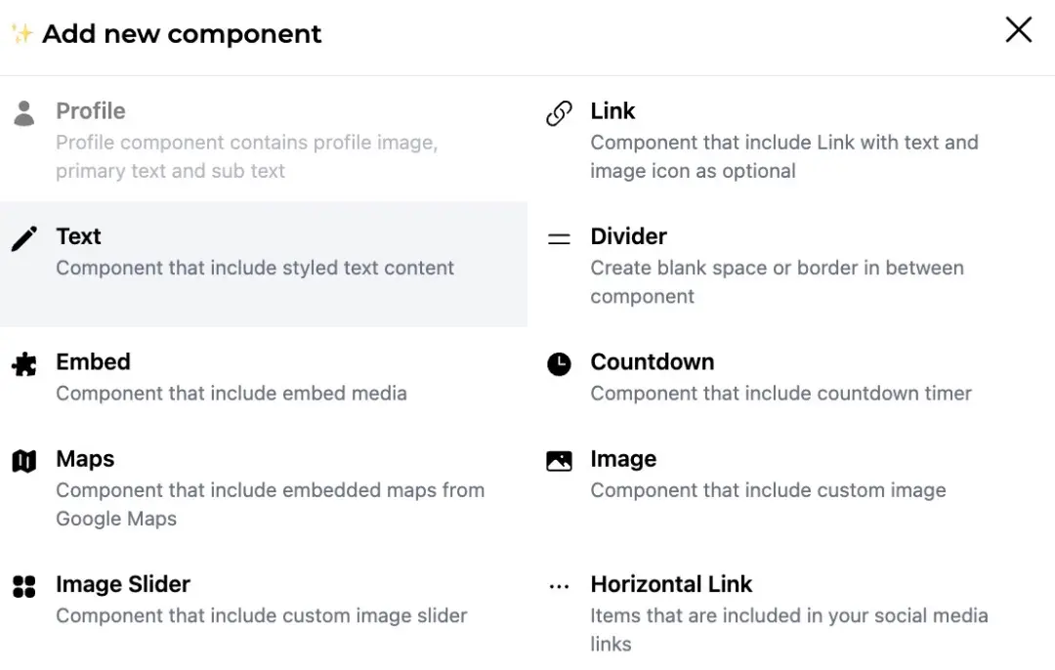
Task: Select the Image Slider component title
Action: [123, 584]
